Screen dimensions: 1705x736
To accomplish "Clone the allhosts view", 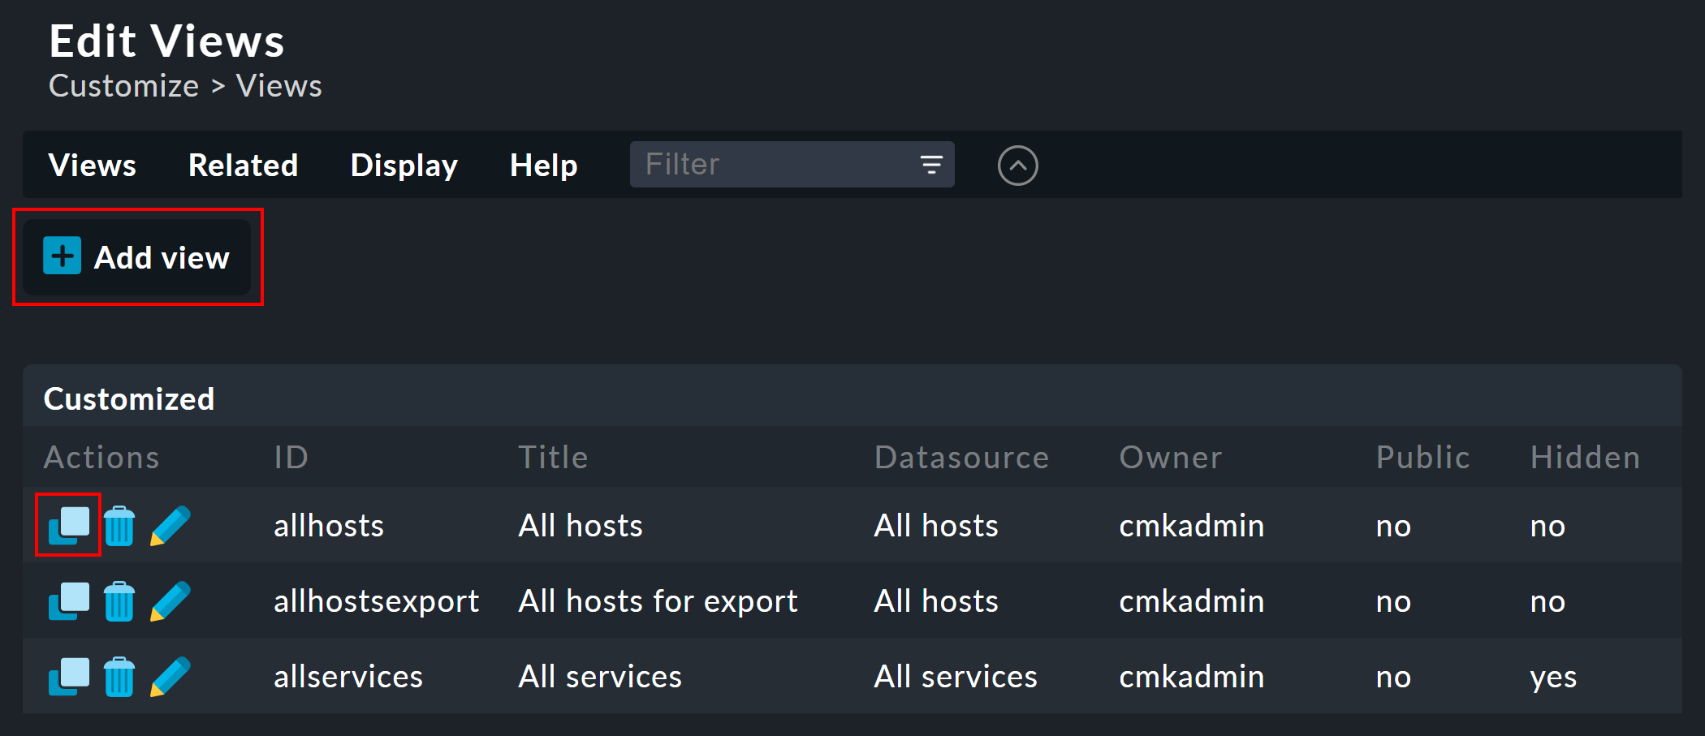I will [69, 525].
